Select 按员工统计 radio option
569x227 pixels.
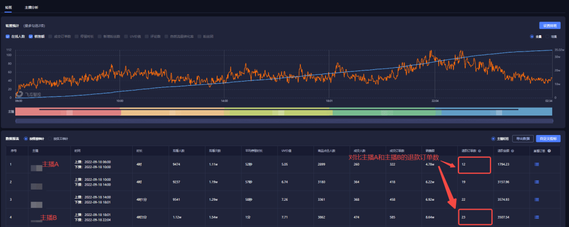point(50,139)
